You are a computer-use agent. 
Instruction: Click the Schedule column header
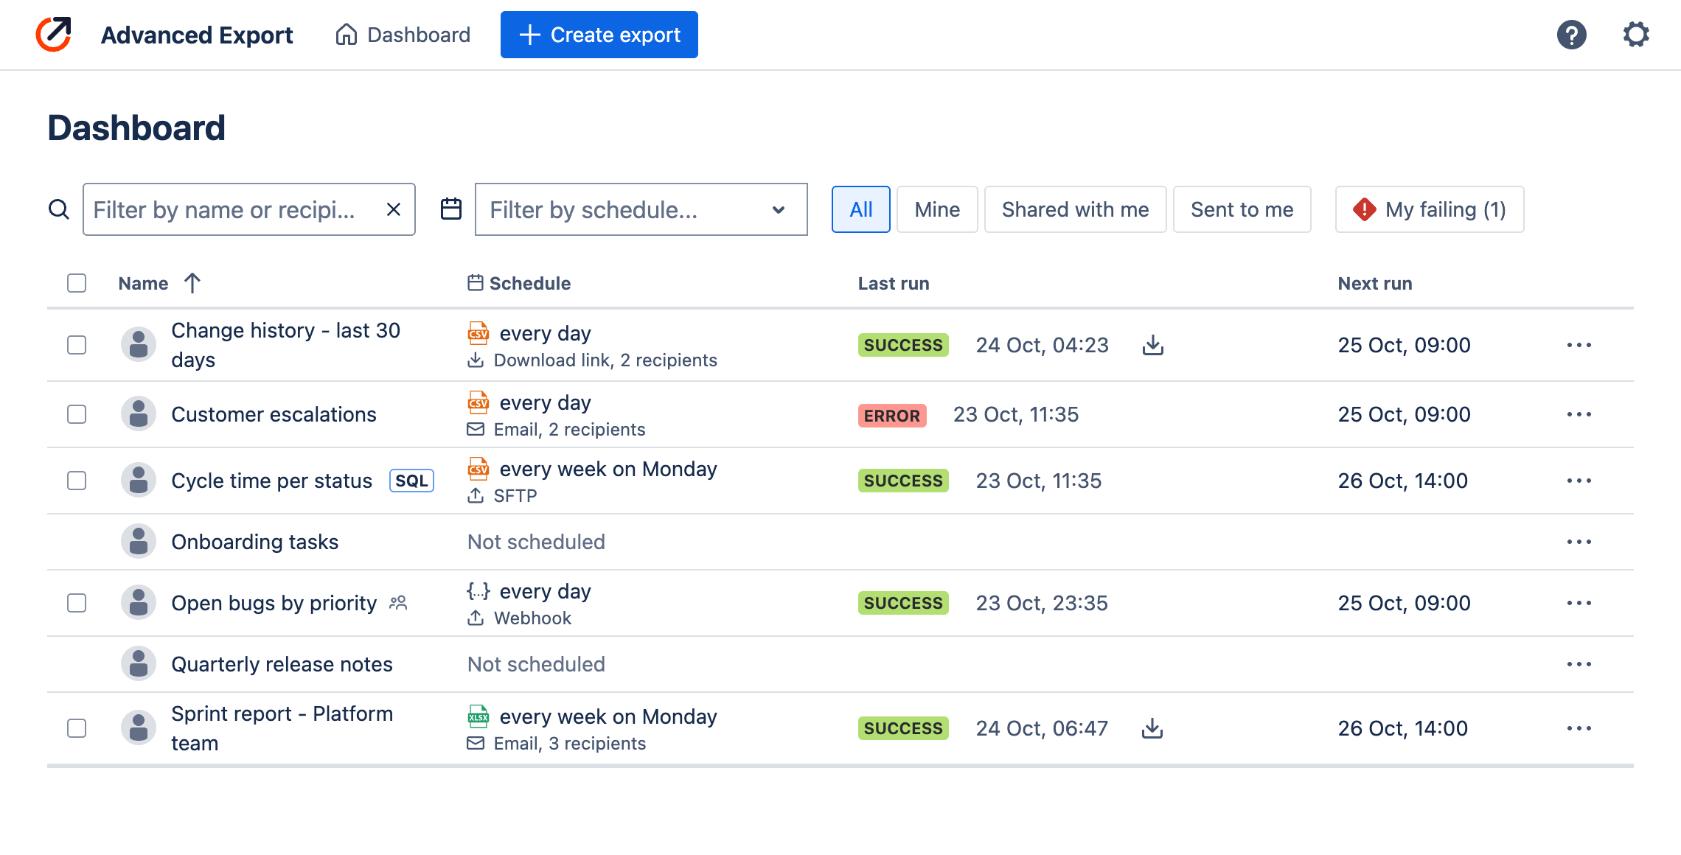click(519, 283)
